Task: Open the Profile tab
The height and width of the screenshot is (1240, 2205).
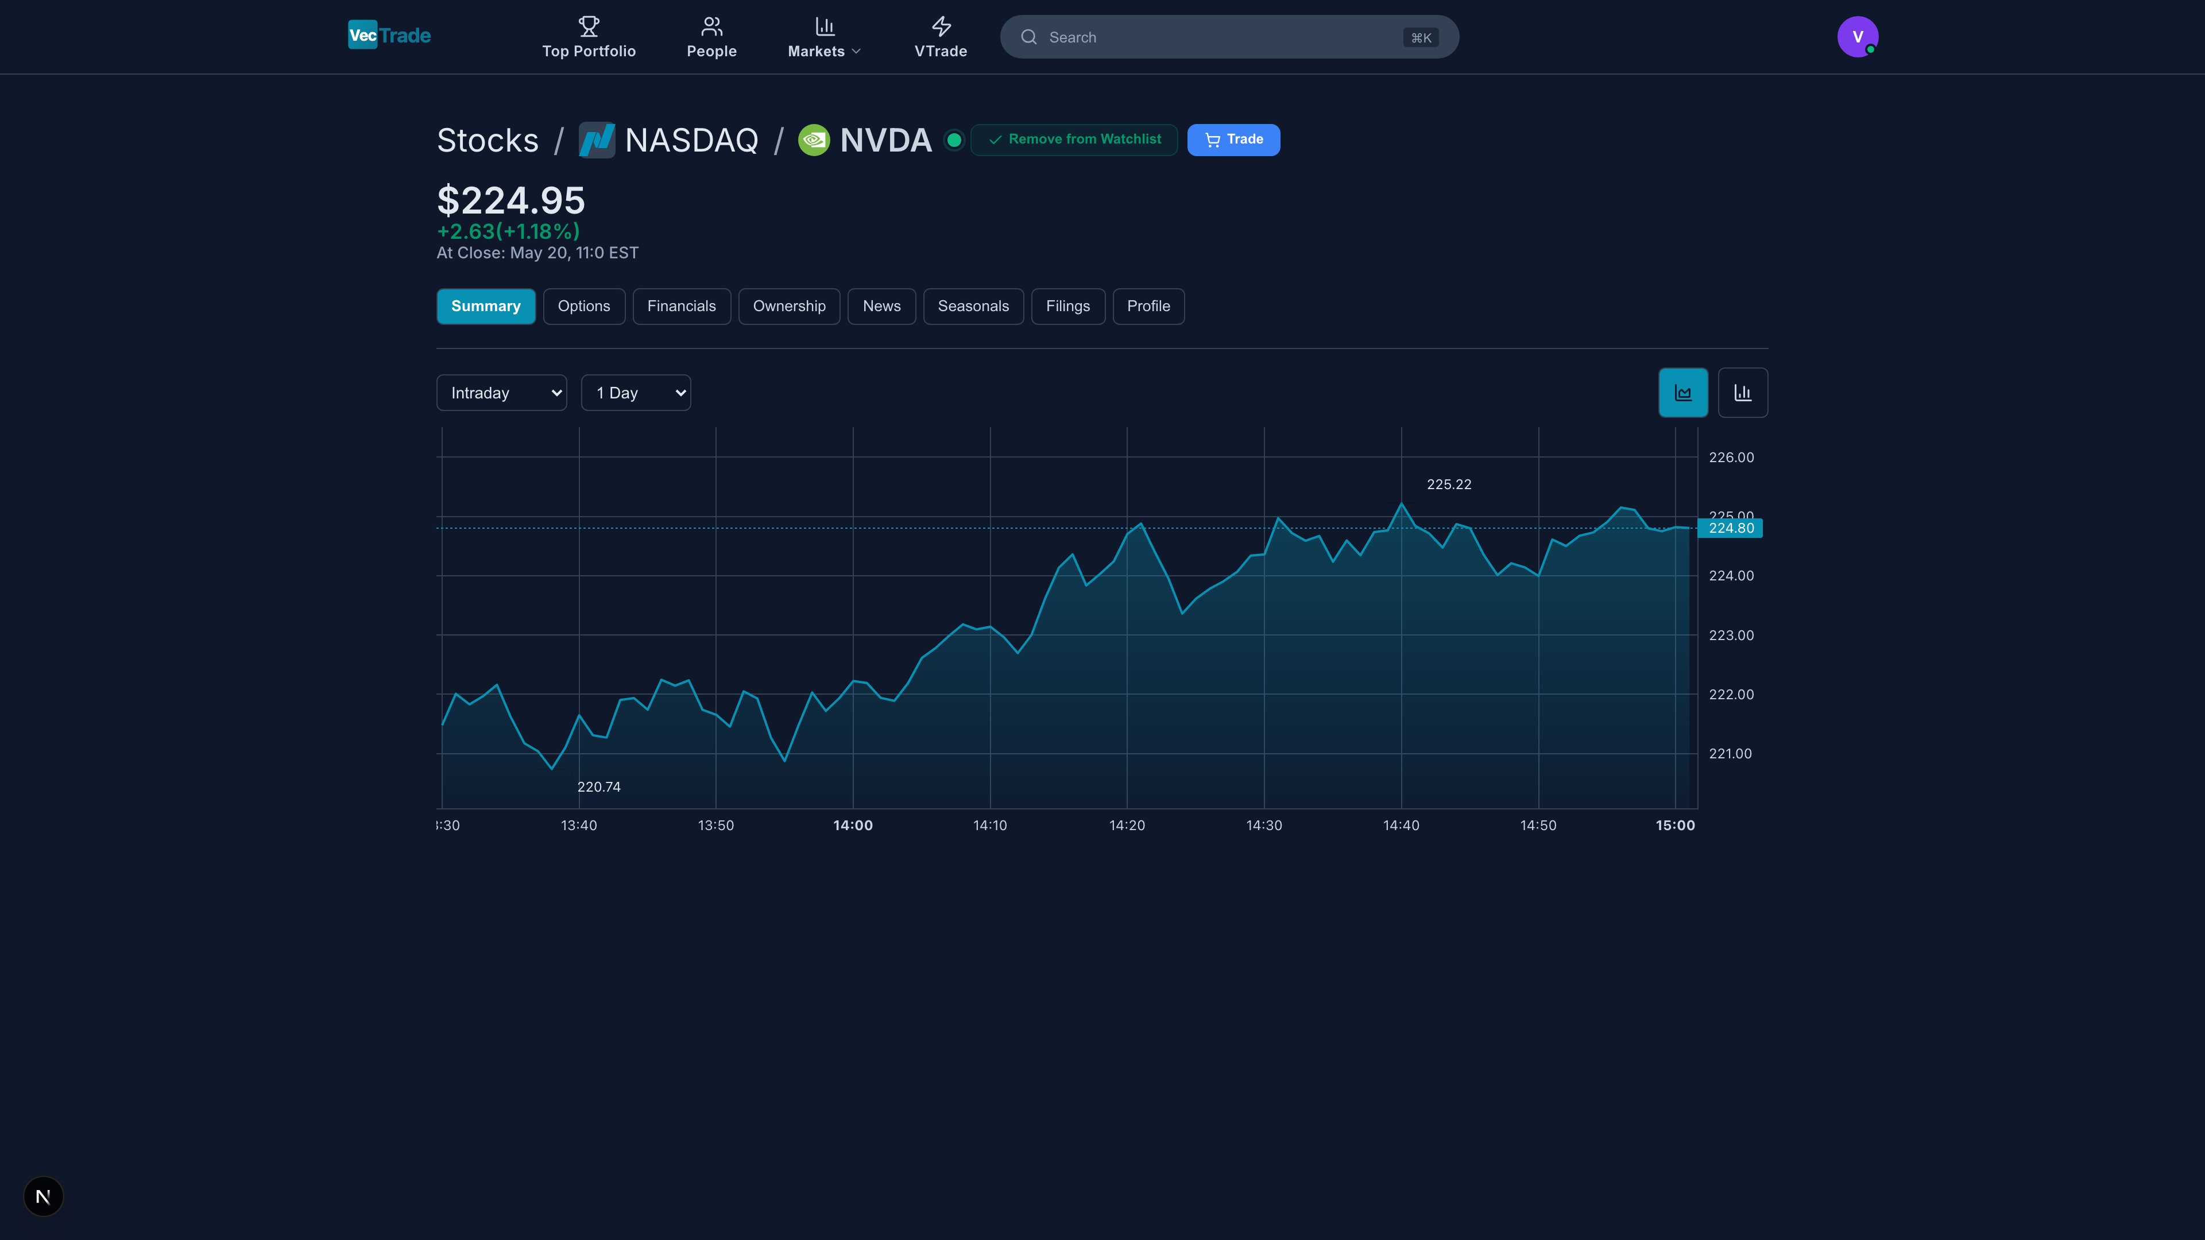Action: (x=1148, y=307)
